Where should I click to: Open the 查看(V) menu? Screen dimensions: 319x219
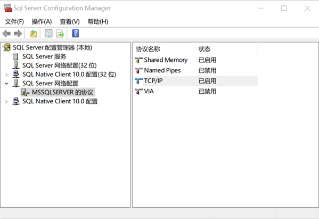[70, 21]
